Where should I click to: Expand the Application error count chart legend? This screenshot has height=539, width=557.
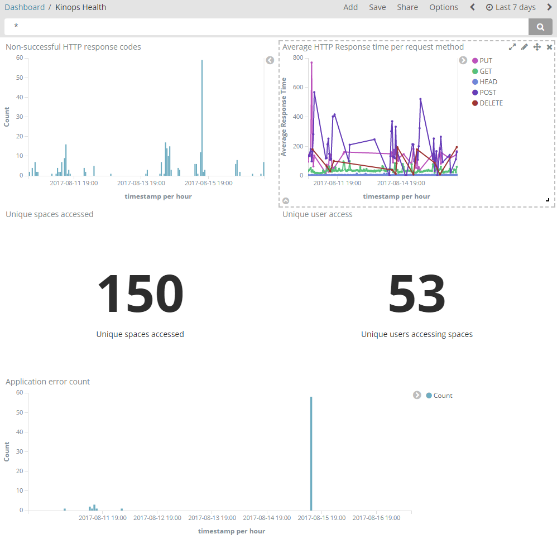click(x=416, y=395)
